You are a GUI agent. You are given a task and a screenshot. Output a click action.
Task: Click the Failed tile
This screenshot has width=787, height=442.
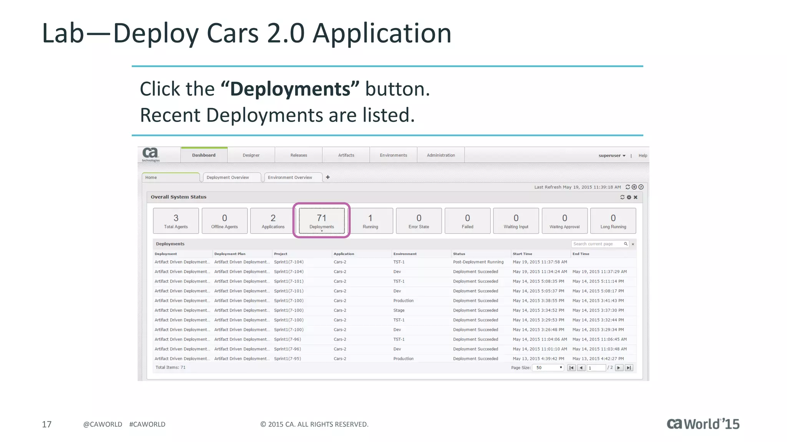tap(467, 221)
